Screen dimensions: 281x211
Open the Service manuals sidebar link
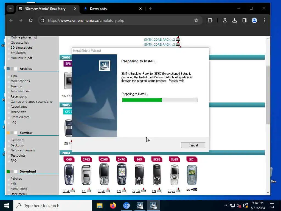(23, 150)
